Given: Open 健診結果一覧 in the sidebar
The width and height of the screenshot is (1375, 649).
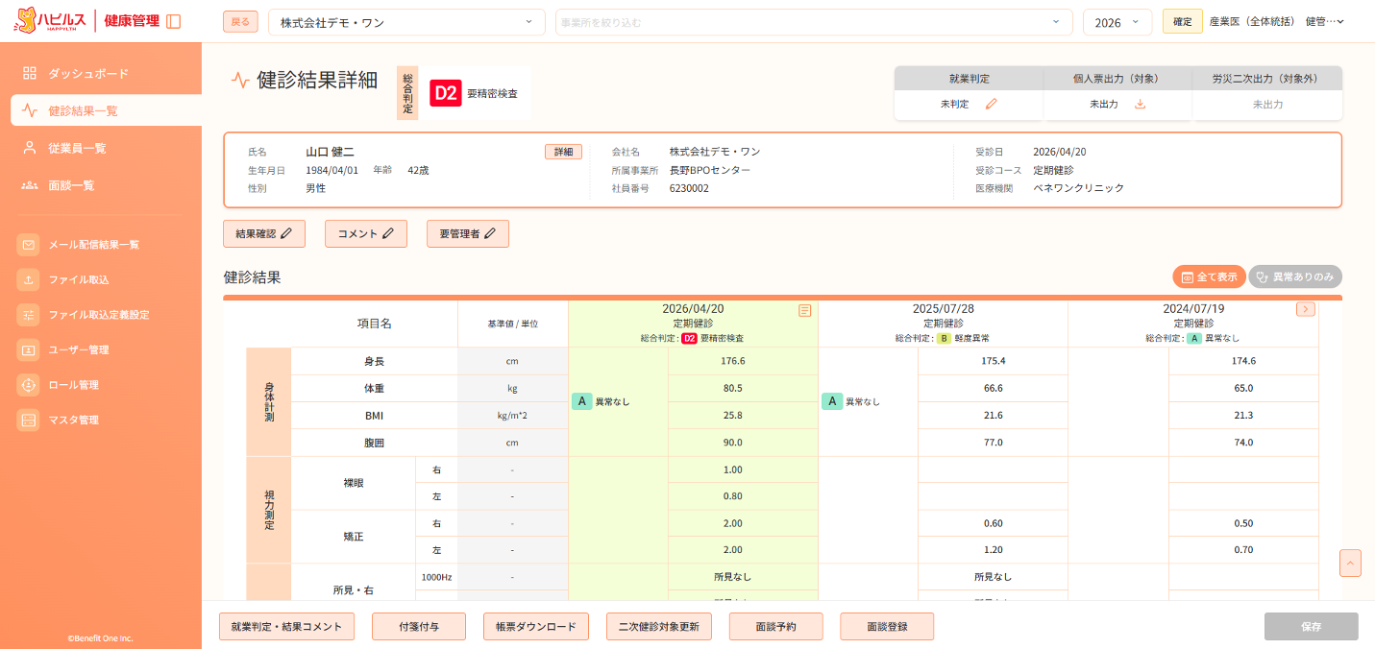Looking at the screenshot, I should click(x=106, y=110).
